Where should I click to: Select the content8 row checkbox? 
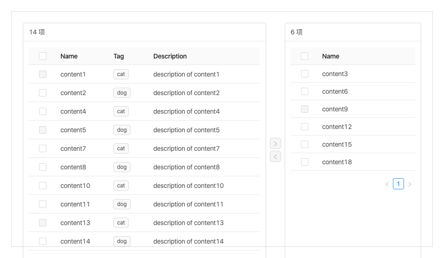(43, 167)
